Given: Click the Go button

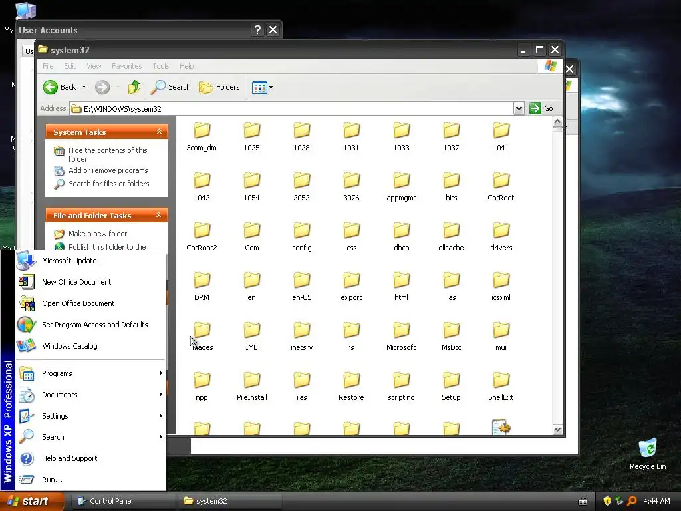Looking at the screenshot, I should [x=541, y=108].
